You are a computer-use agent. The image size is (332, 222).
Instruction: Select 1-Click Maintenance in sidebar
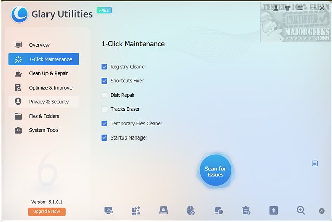pyautogui.click(x=43, y=59)
